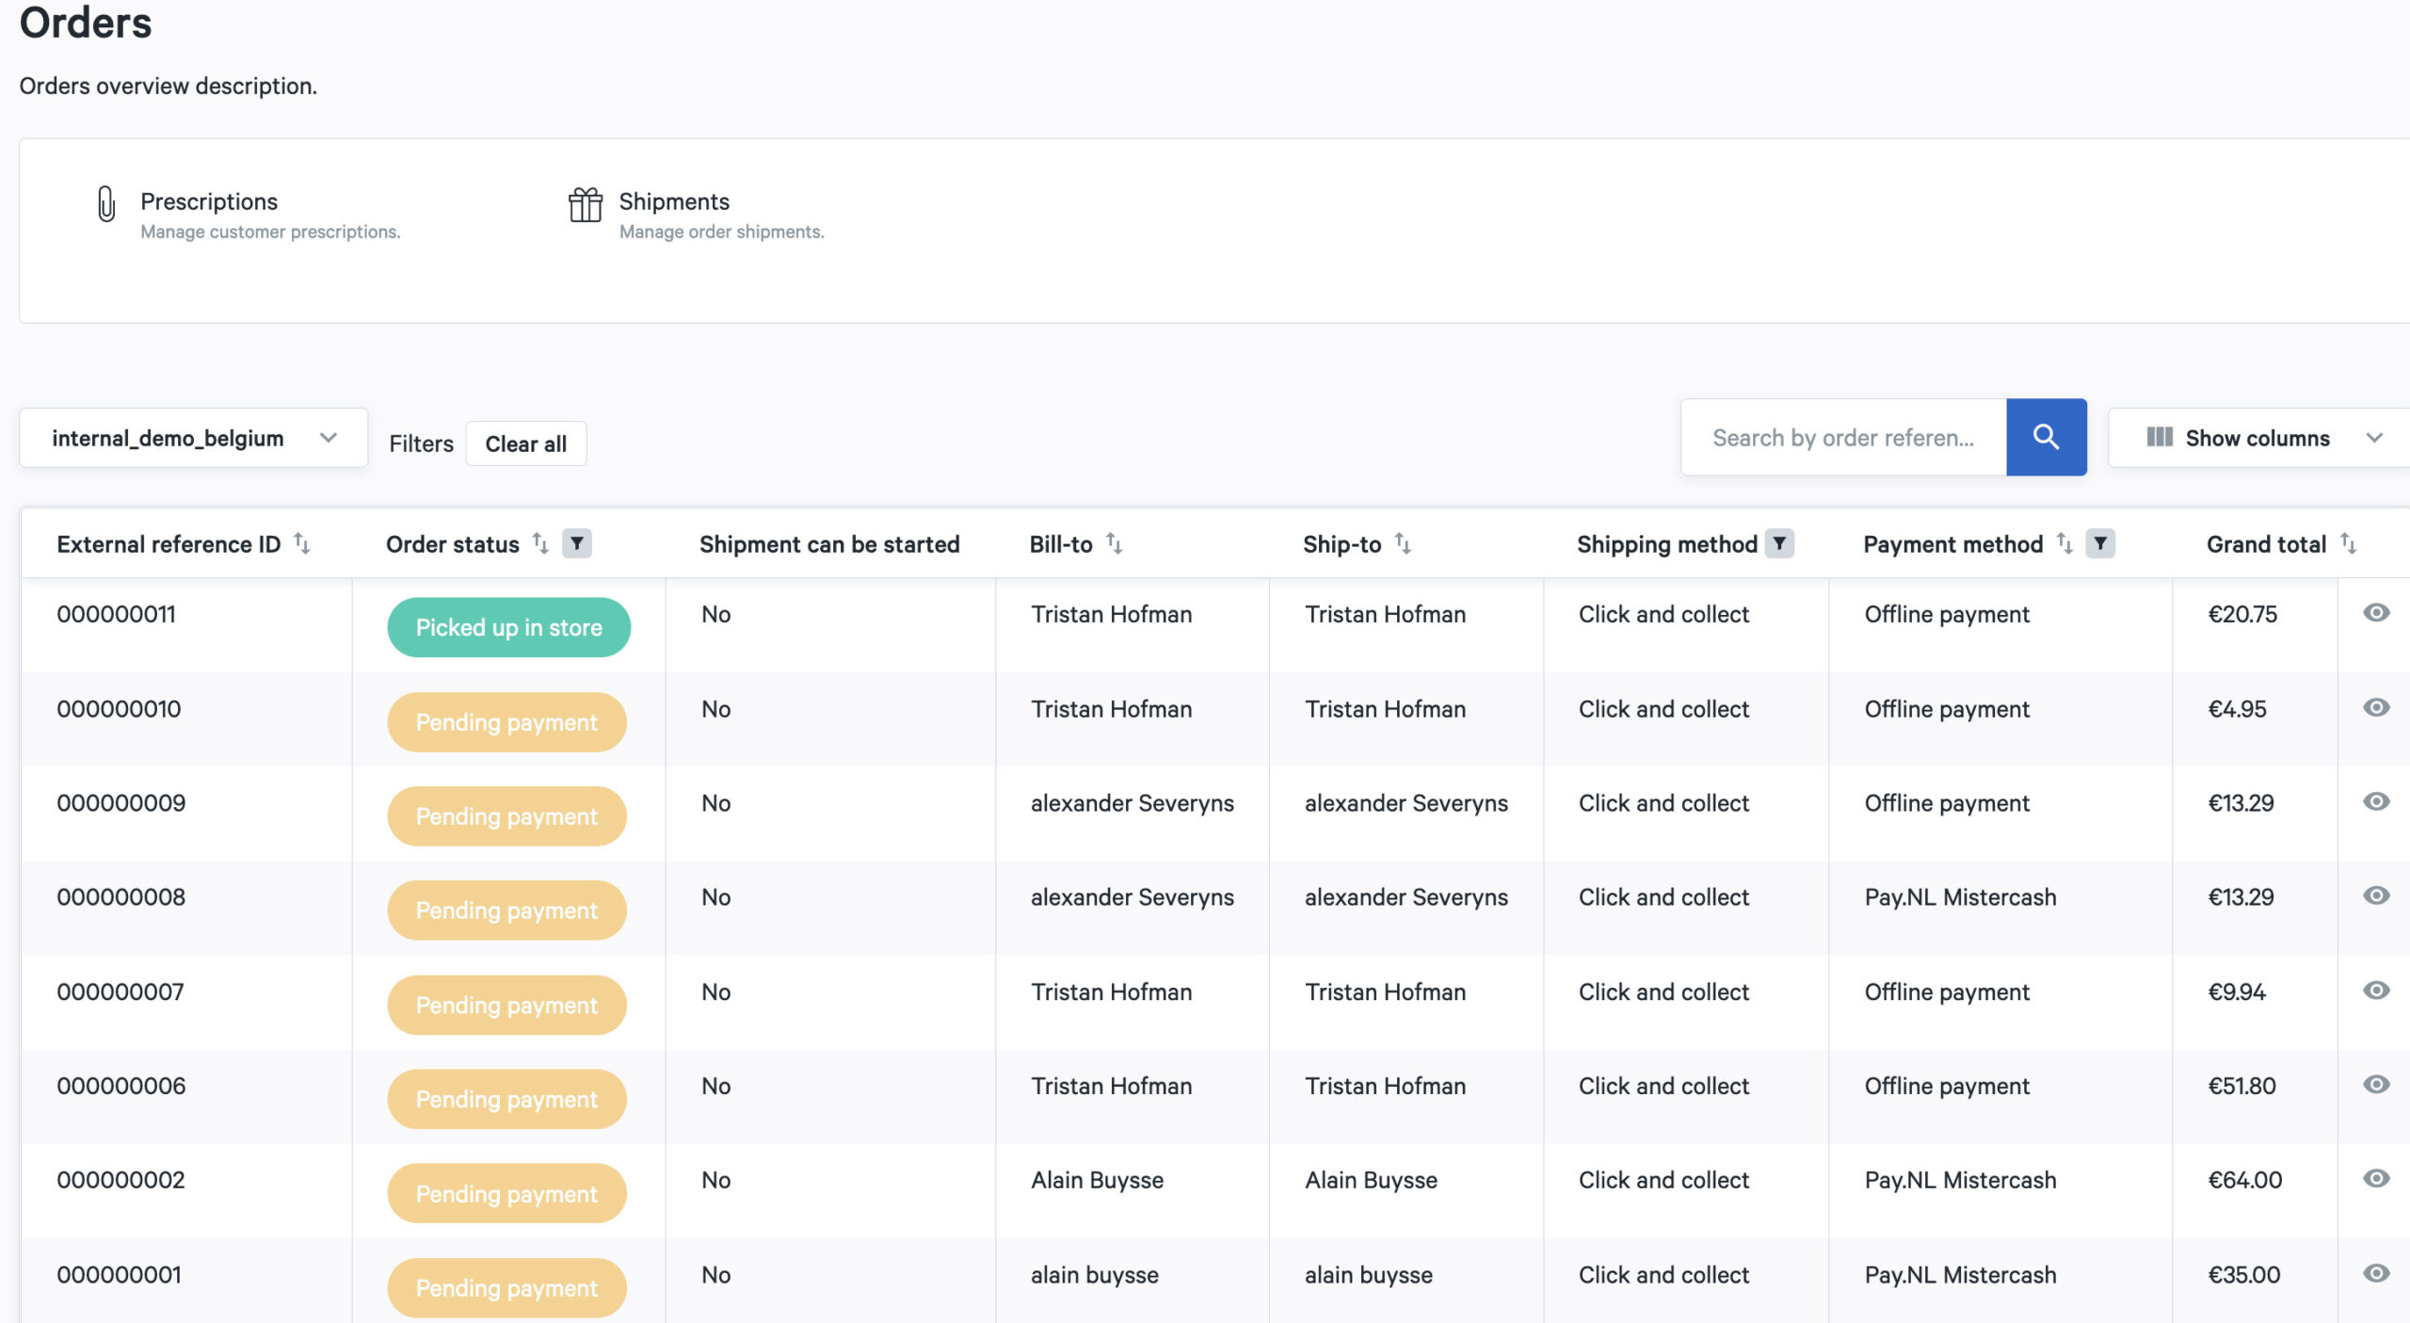
Task: Click the blue search magnifier button
Action: point(2045,437)
